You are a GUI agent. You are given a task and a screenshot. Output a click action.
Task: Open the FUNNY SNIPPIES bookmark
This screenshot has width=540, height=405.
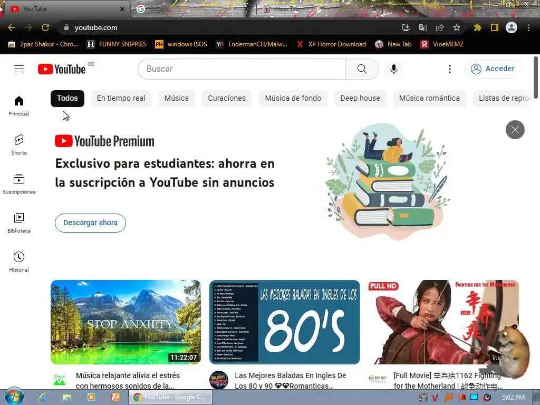coord(117,44)
